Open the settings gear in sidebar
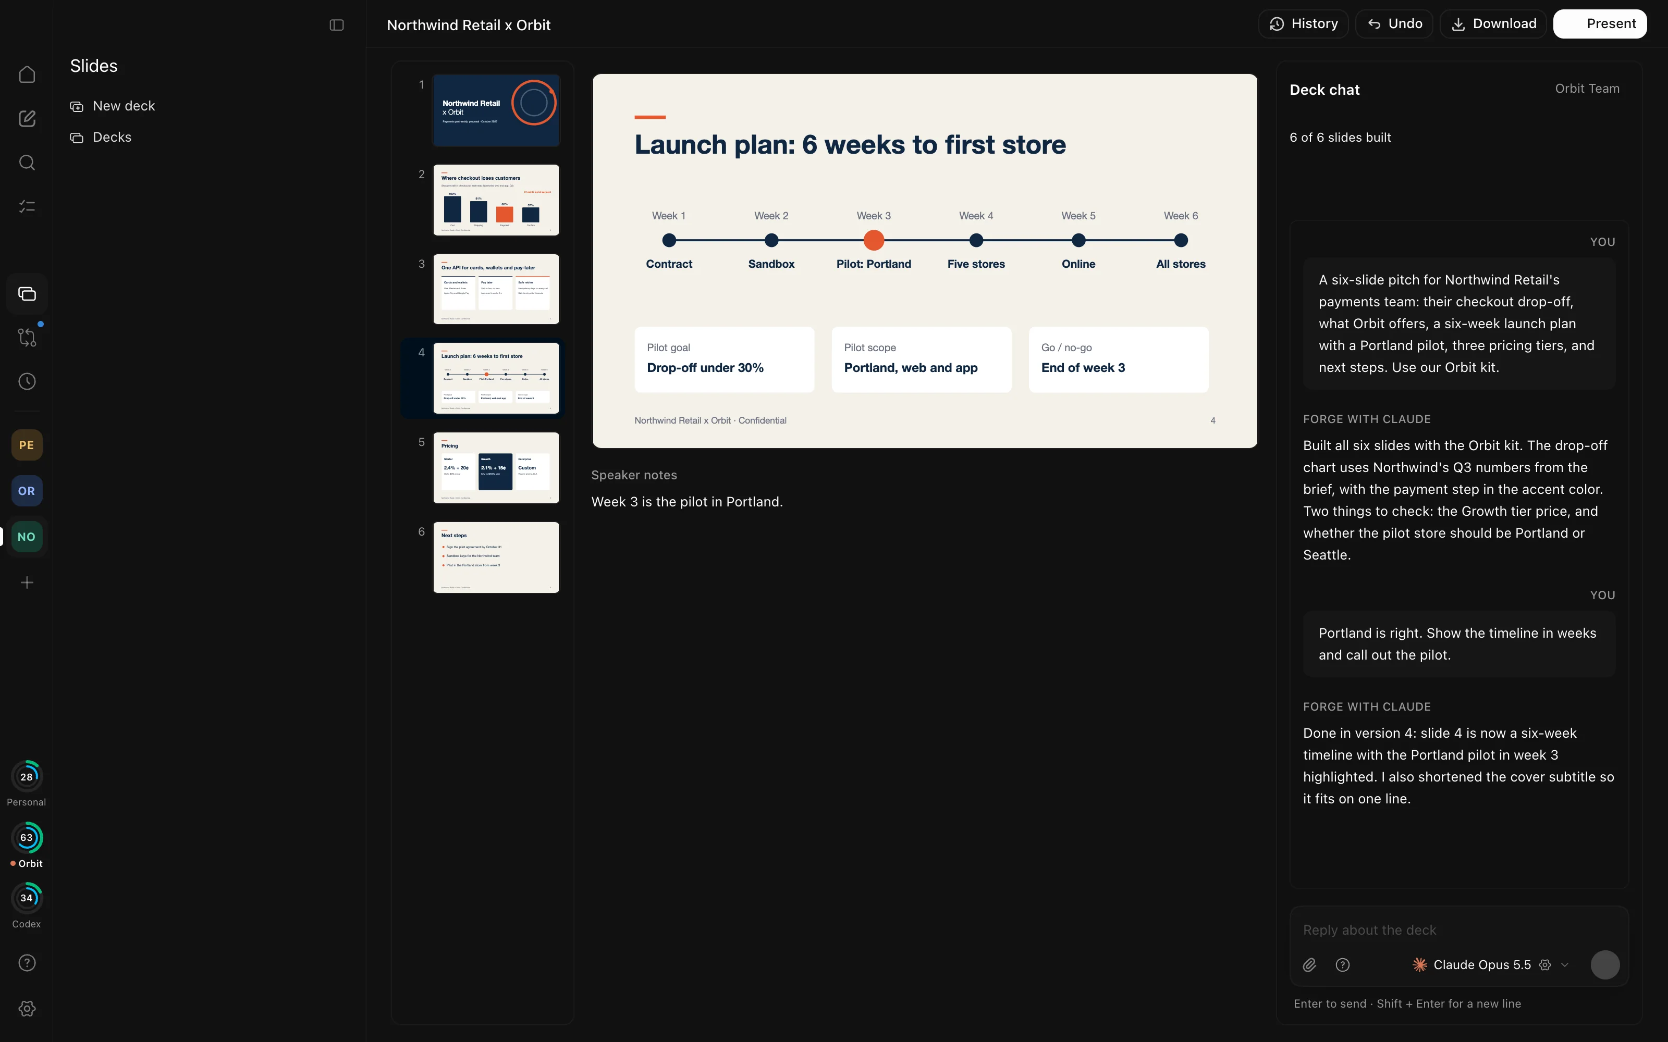Image resolution: width=1668 pixels, height=1042 pixels. coord(27,1008)
